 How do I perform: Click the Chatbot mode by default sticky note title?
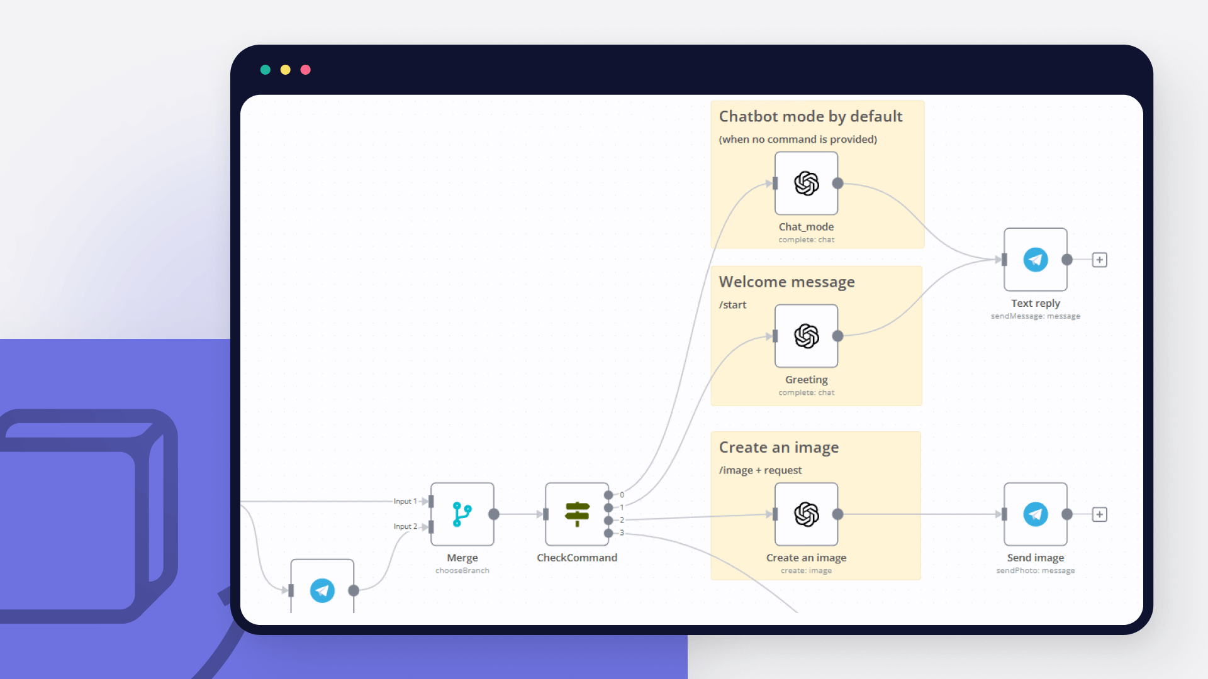(x=810, y=116)
